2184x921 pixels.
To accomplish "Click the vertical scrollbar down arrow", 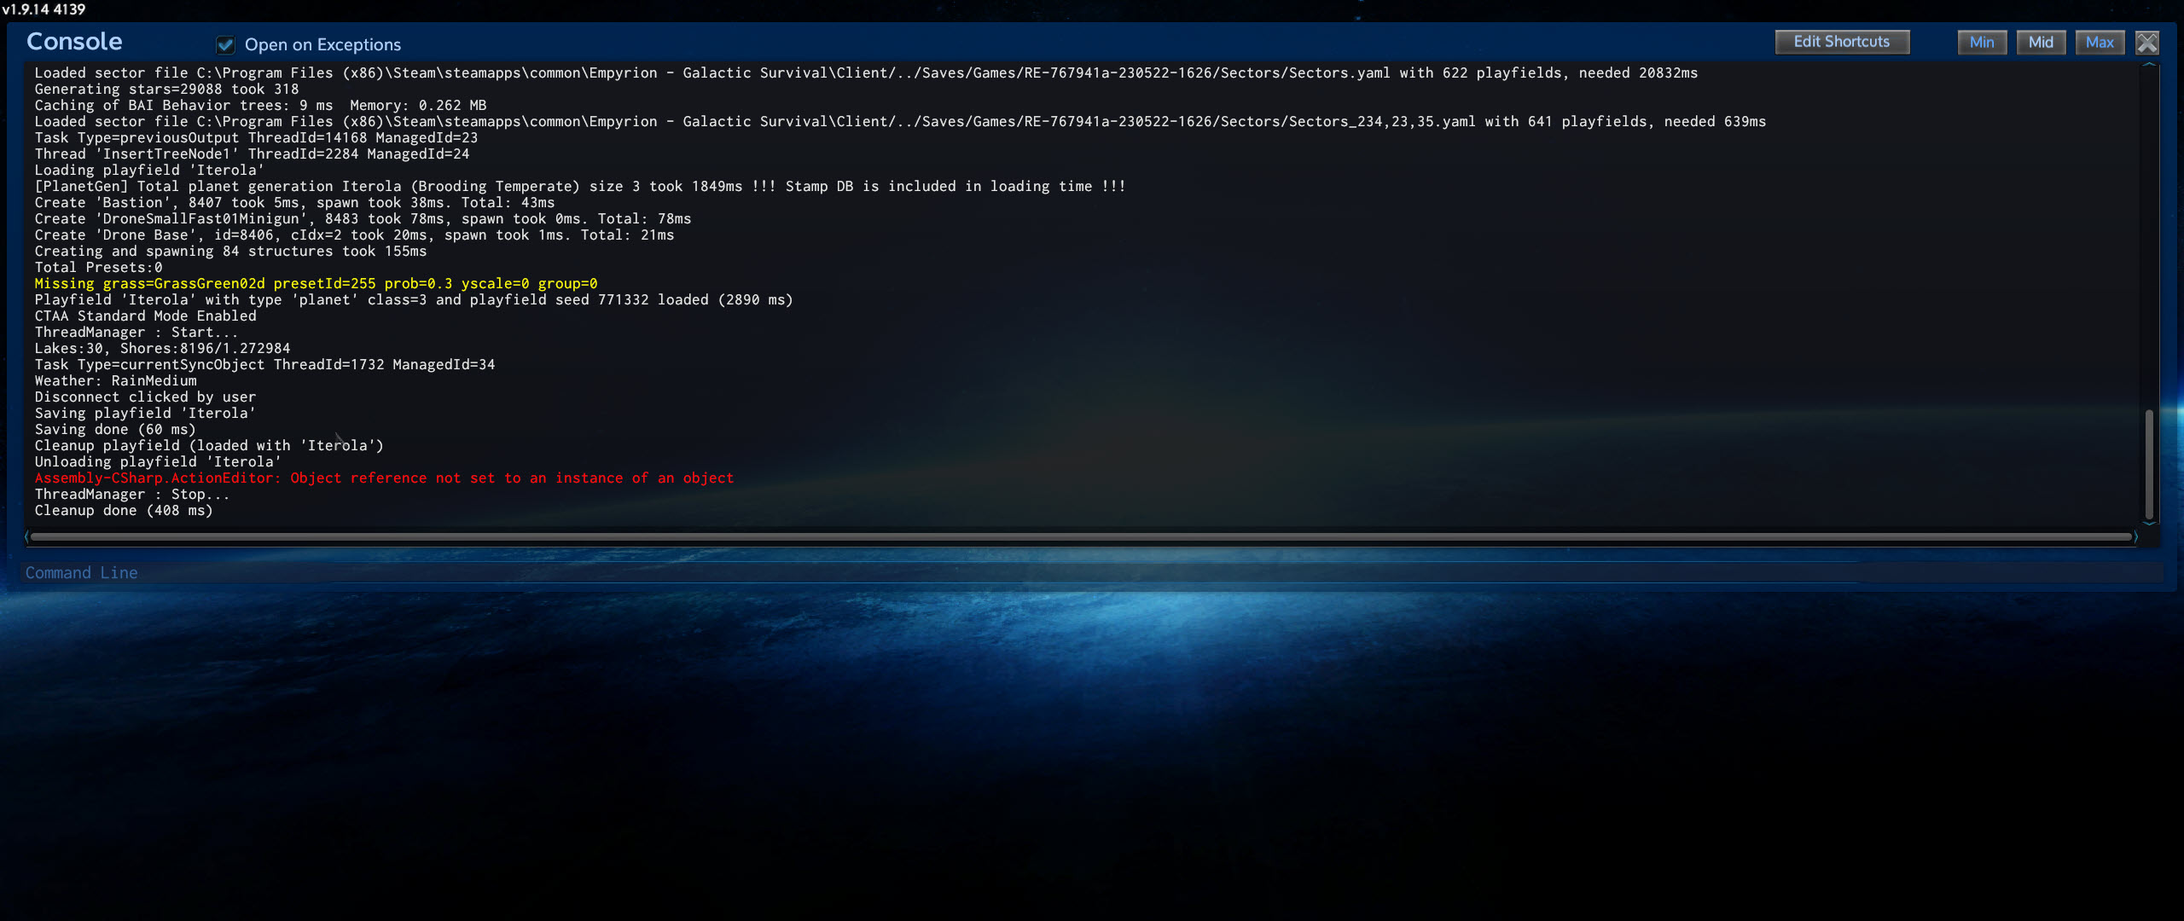I will tap(2149, 523).
